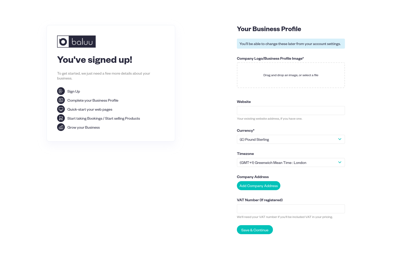The image size is (410, 255).
Task: Click Save & Continue
Action: pos(255,230)
